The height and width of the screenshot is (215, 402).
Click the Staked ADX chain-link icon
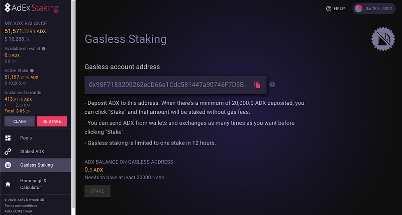pyautogui.click(x=8, y=151)
